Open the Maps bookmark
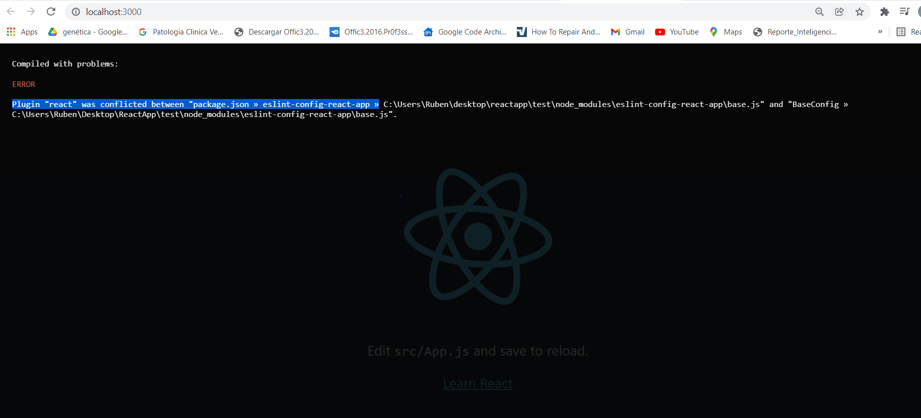 coord(726,32)
